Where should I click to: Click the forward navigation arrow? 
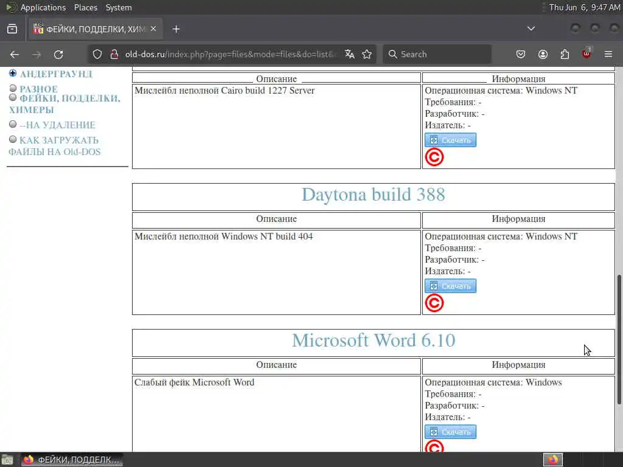point(37,54)
